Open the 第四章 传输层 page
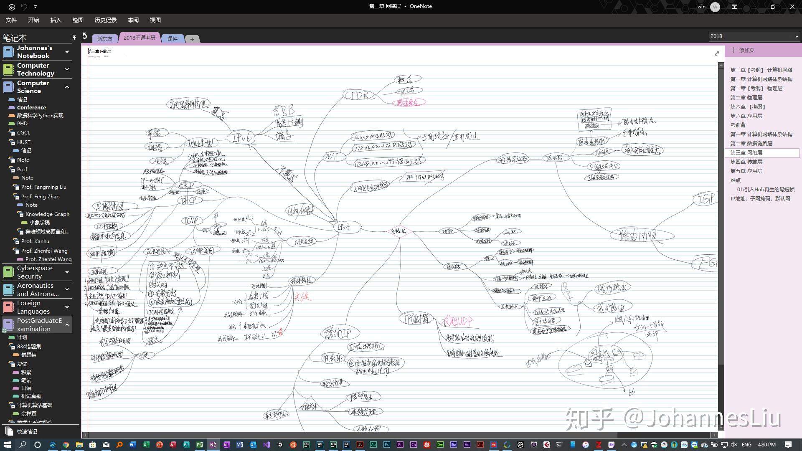Image resolution: width=802 pixels, height=451 pixels. tap(746, 162)
